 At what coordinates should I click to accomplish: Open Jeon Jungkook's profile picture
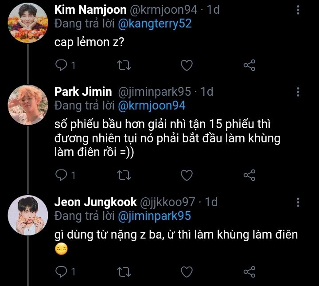[28, 215]
